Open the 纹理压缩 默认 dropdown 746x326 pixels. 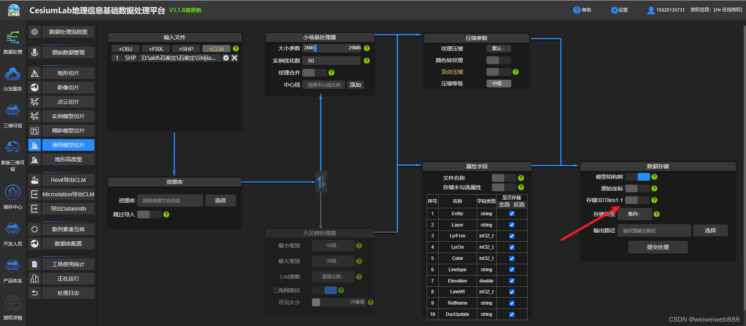click(x=499, y=49)
